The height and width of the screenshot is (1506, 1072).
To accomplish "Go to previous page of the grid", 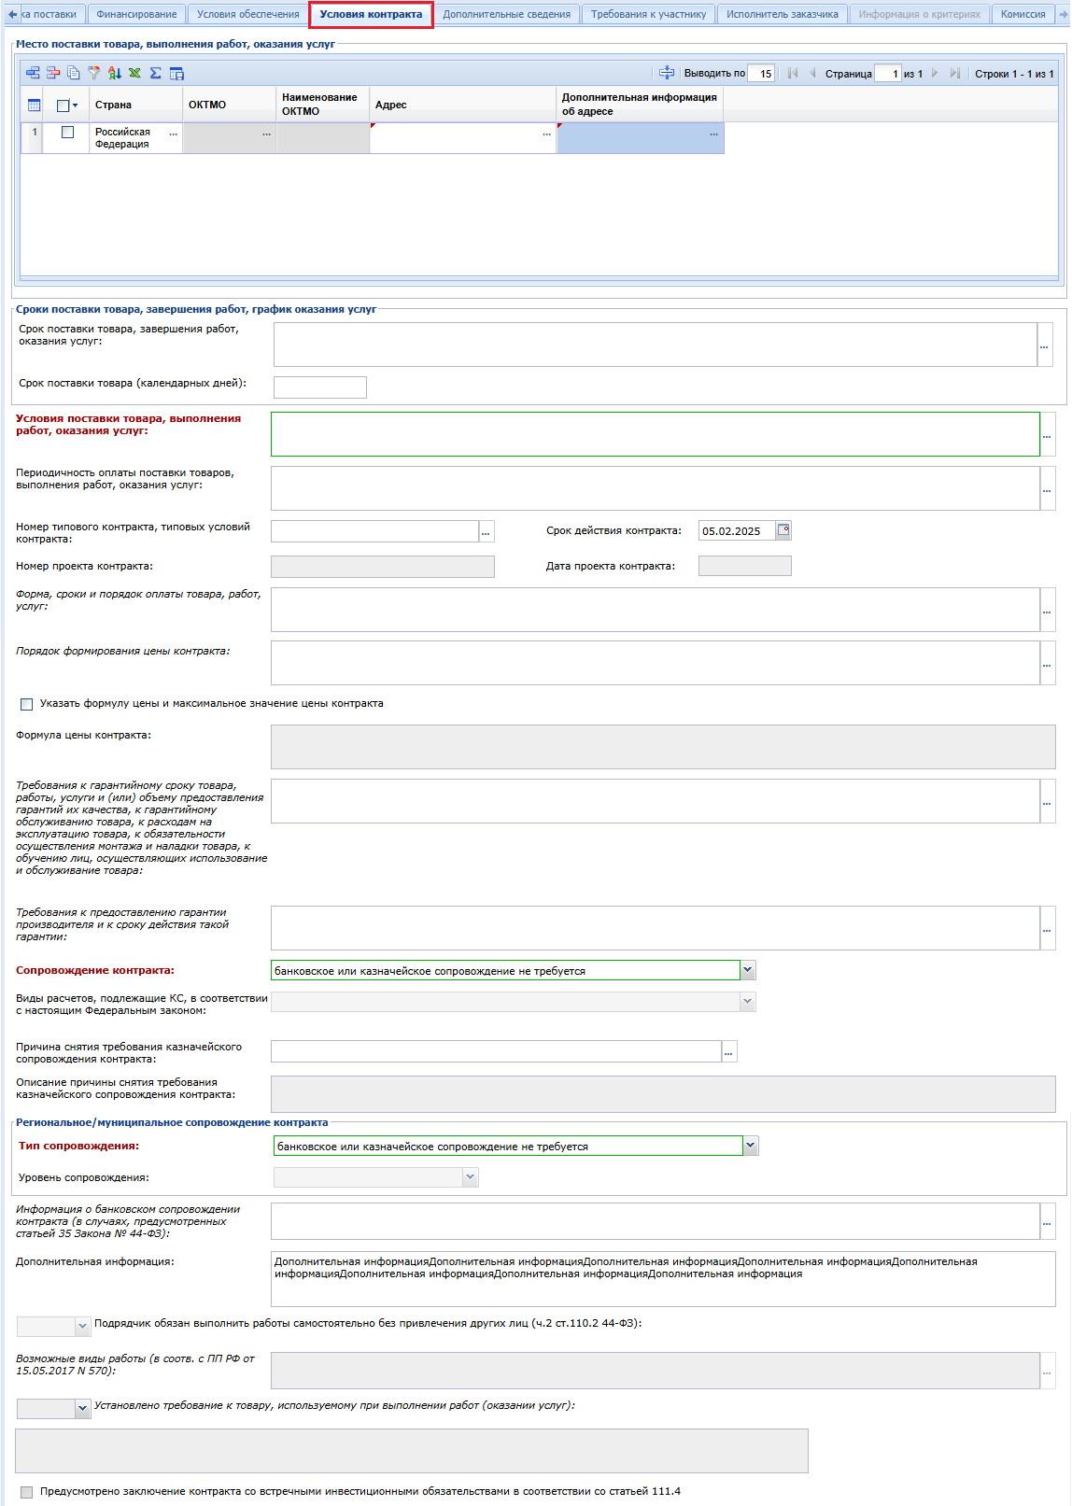I will [812, 73].
